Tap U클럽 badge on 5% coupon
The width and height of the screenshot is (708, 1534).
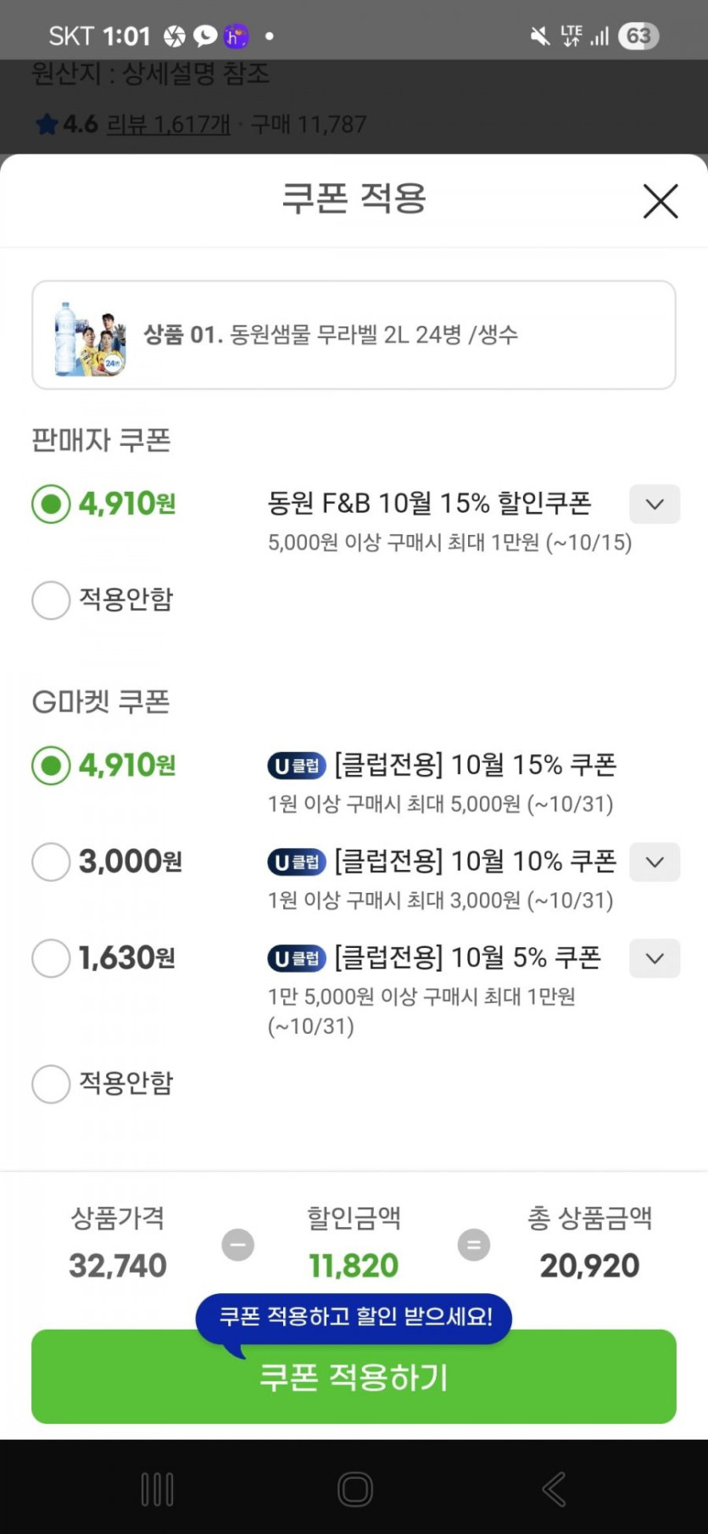click(297, 959)
